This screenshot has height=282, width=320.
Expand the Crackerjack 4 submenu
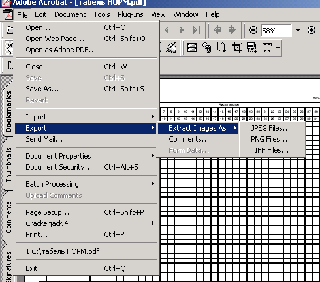pyautogui.click(x=86, y=223)
